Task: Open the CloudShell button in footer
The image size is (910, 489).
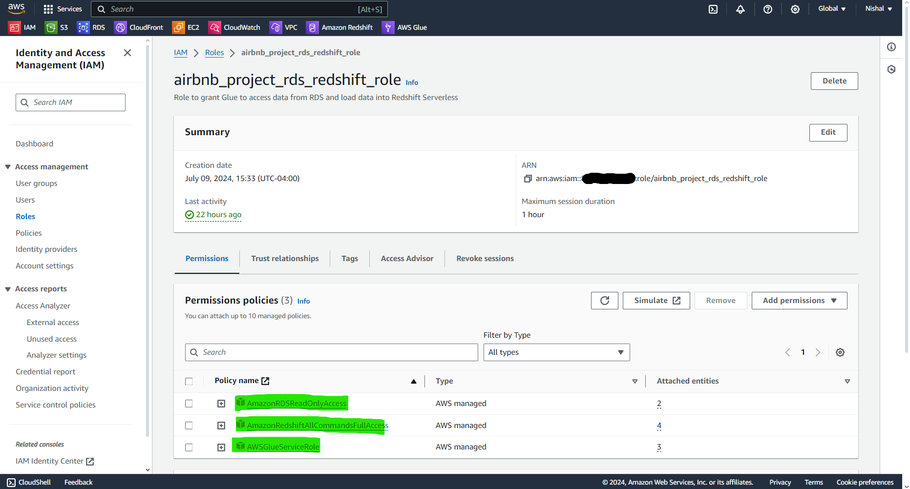Action: click(29, 482)
